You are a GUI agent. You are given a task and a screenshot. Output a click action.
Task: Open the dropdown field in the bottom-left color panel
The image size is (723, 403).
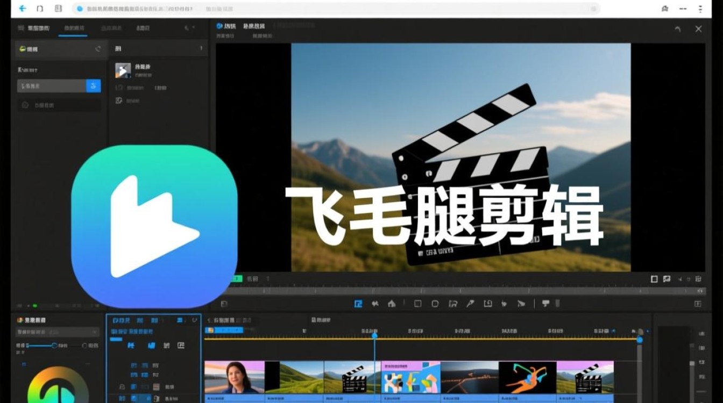tap(58, 332)
